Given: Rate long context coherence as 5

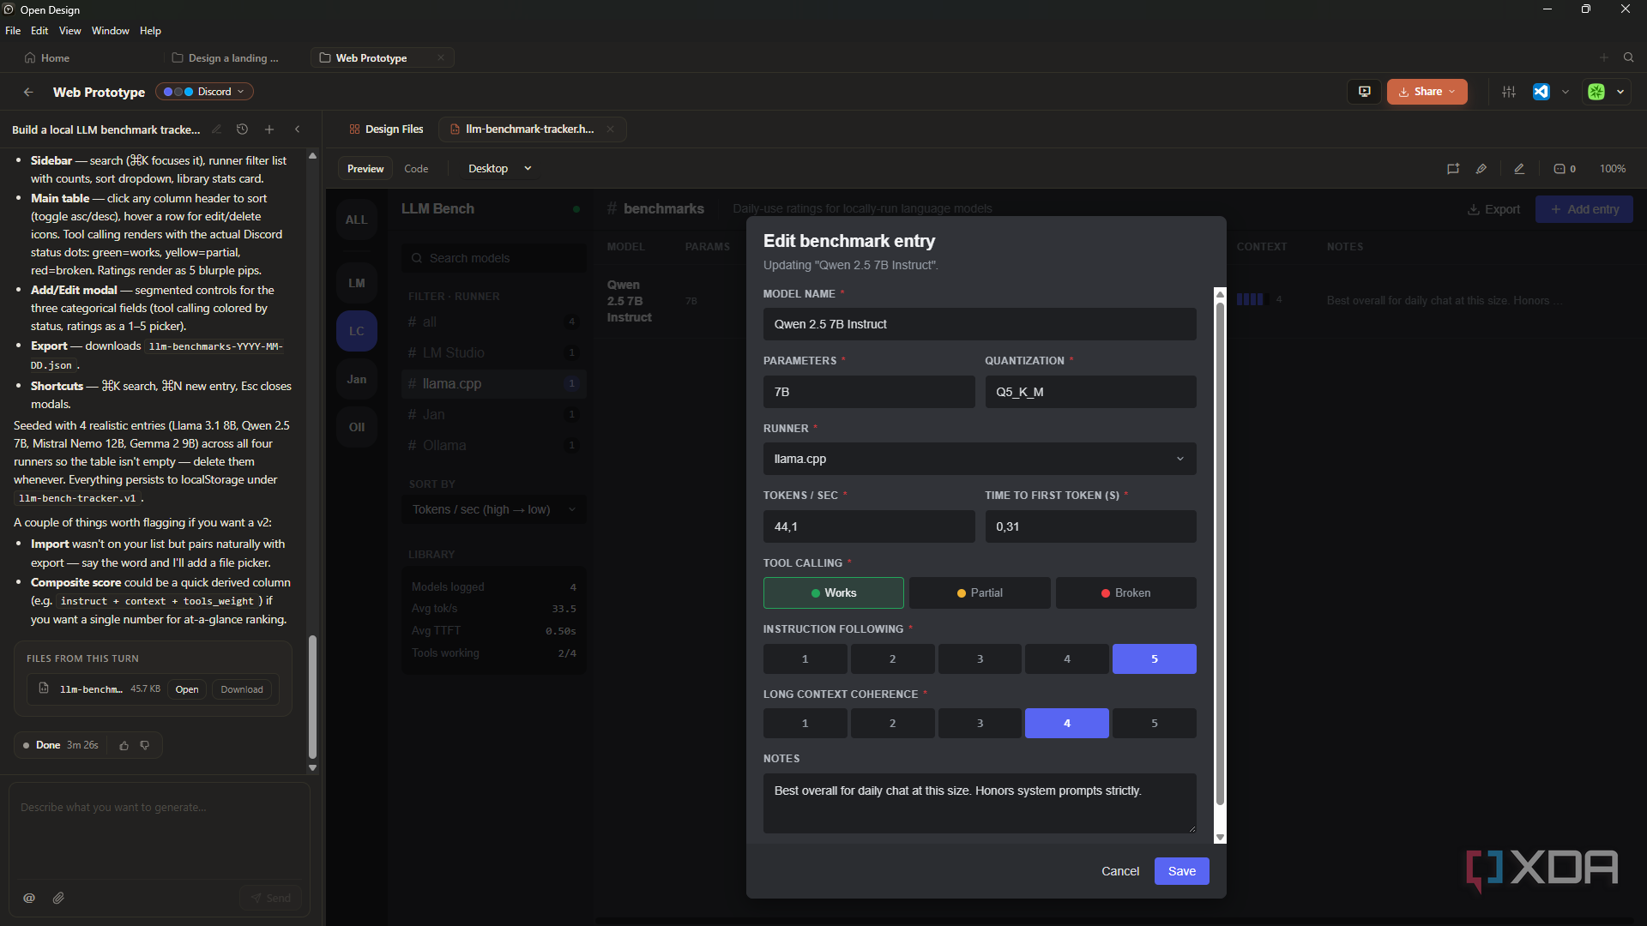Looking at the screenshot, I should coord(1154,723).
